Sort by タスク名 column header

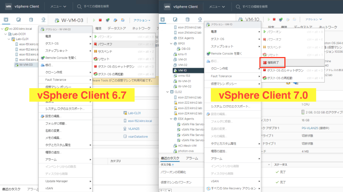click(167, 165)
